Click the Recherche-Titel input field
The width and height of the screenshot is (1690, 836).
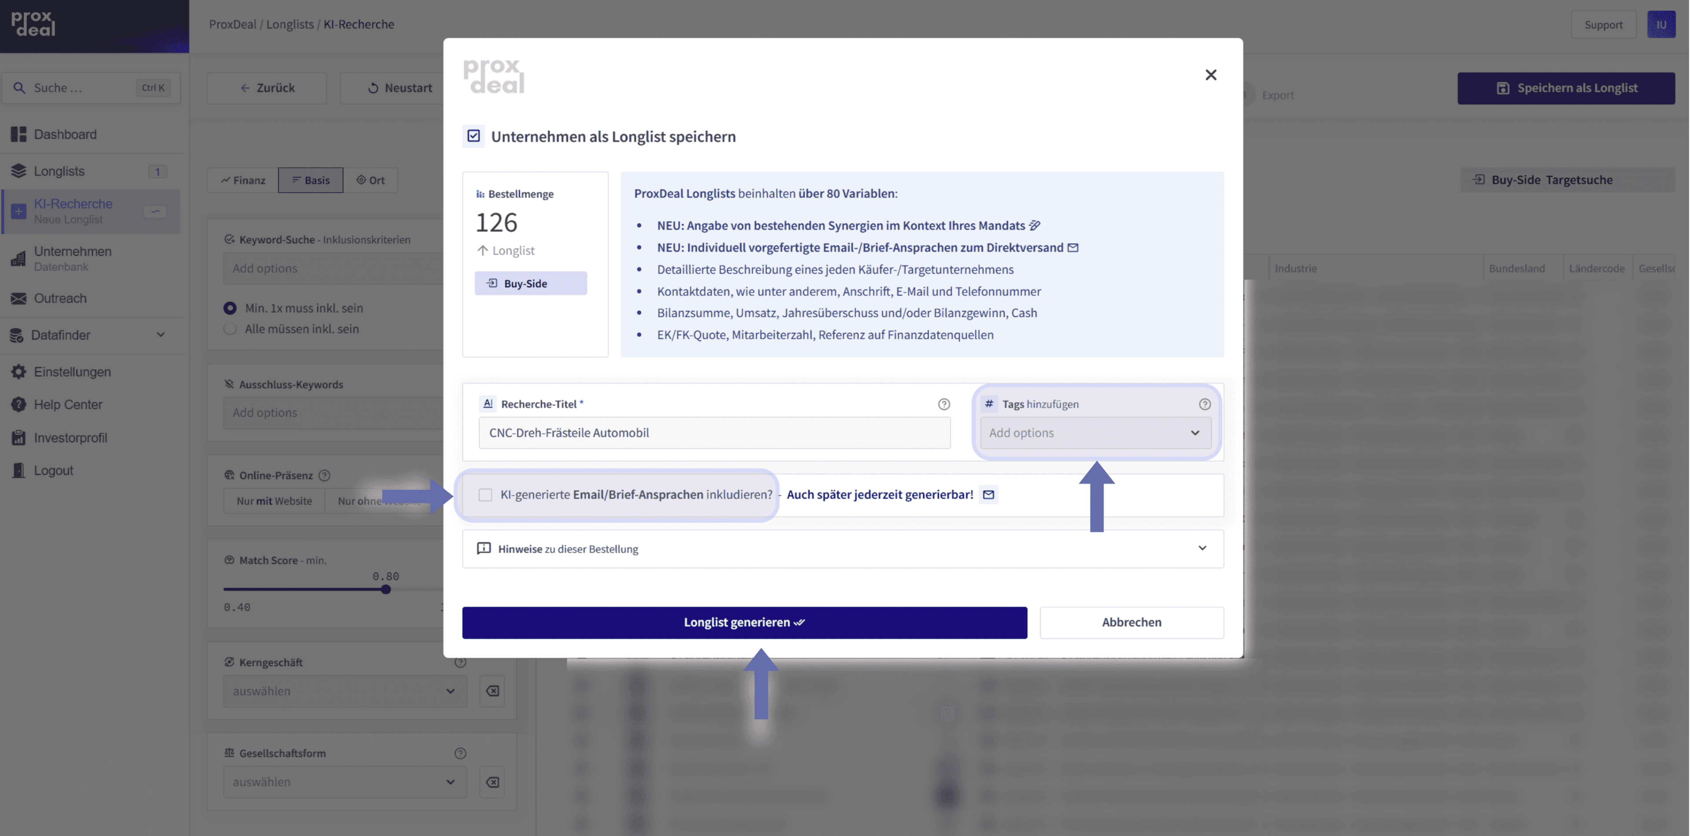tap(714, 433)
